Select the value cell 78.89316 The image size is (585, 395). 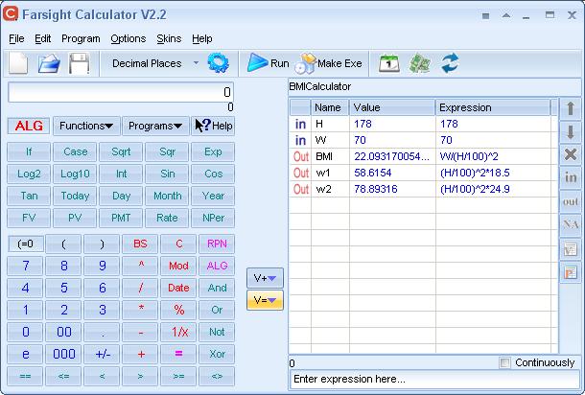tap(392, 190)
